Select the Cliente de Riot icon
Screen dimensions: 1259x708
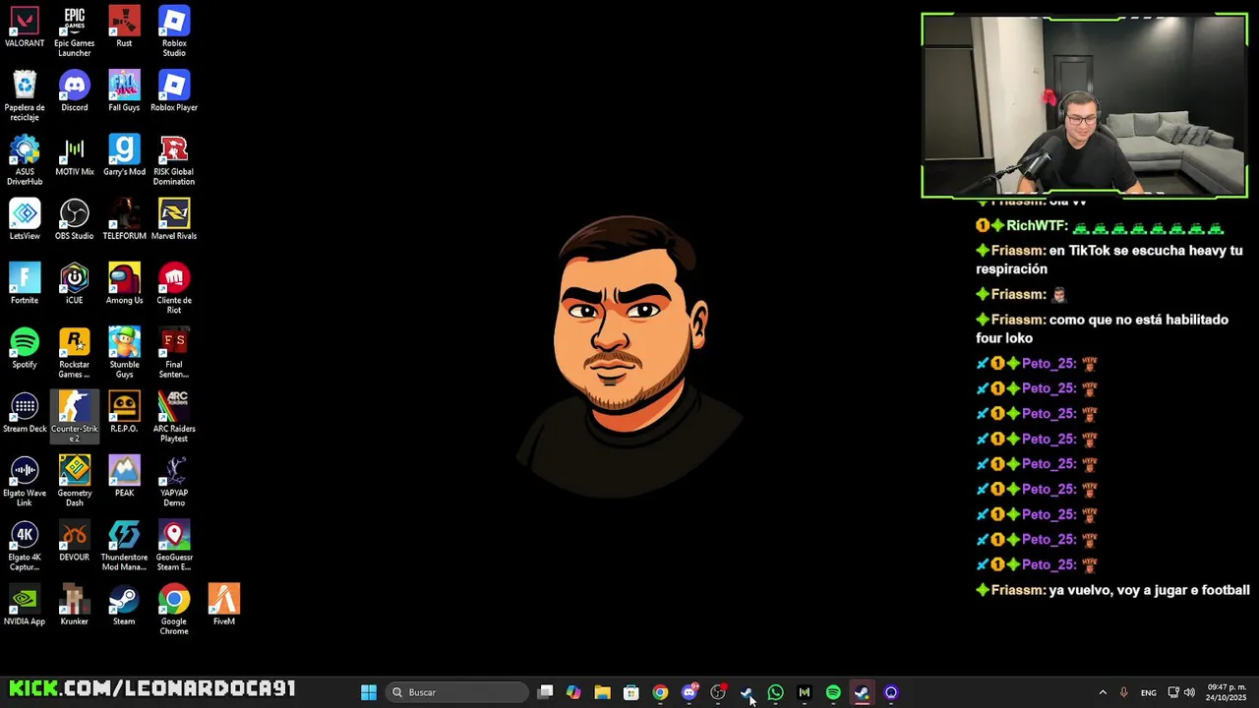(x=174, y=289)
